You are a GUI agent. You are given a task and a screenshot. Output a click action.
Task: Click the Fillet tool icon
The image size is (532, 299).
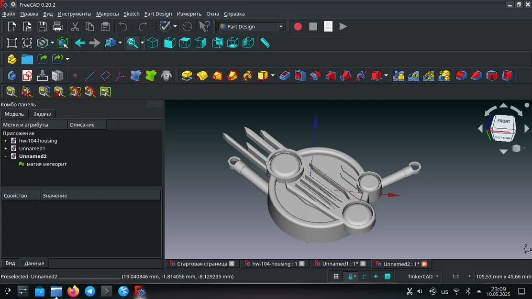pyautogui.click(x=461, y=75)
